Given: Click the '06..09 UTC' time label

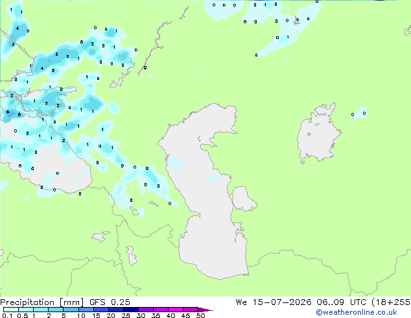Looking at the screenshot, I should pyautogui.click(x=341, y=302).
